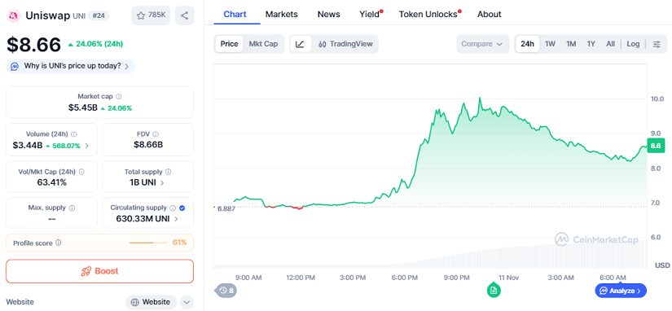Click the AI icon beside price question

15,67
